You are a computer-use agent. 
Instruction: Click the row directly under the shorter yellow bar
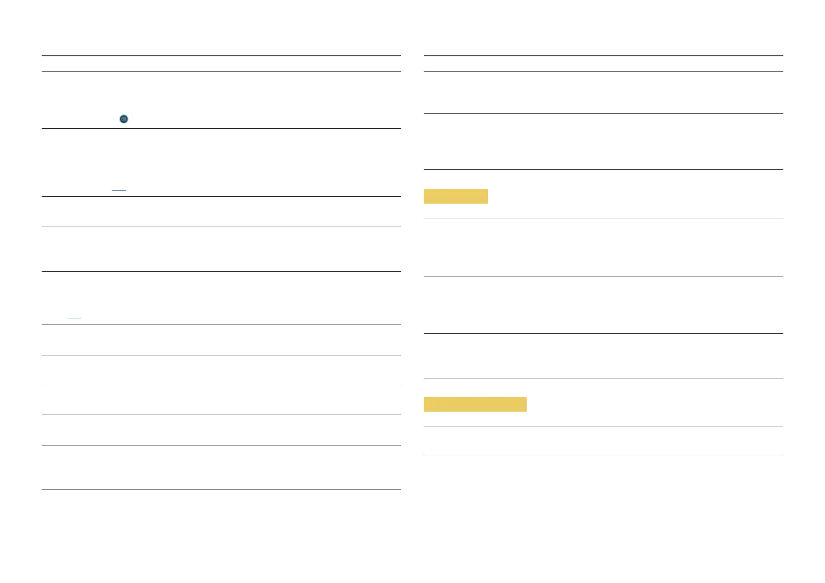tap(603, 247)
